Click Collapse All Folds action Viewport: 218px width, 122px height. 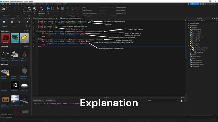point(121,13)
